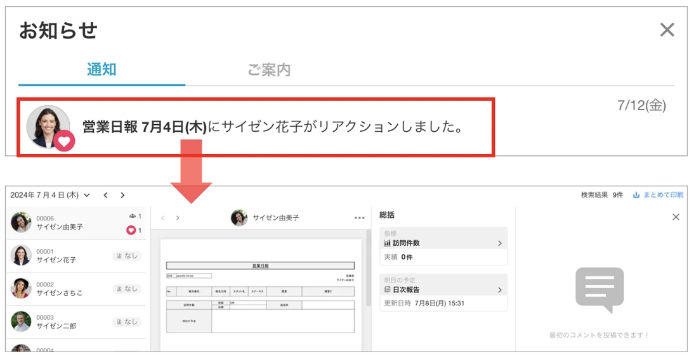Select 00002 サイゼンさちこ in the list
694x356 pixels.
pyautogui.click(x=76, y=289)
